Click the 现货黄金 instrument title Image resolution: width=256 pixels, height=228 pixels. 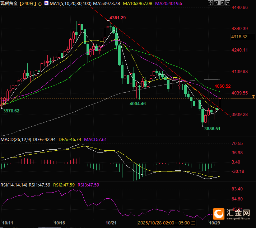pyautogui.click(x=9, y=4)
